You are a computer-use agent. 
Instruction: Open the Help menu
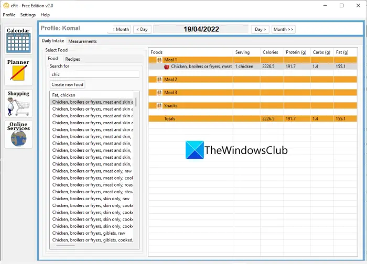[45, 15]
